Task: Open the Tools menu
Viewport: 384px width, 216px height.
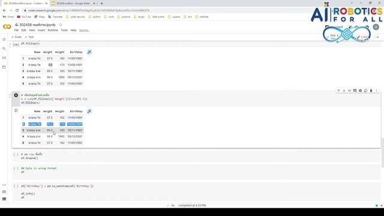Action: pyautogui.click(x=64, y=30)
